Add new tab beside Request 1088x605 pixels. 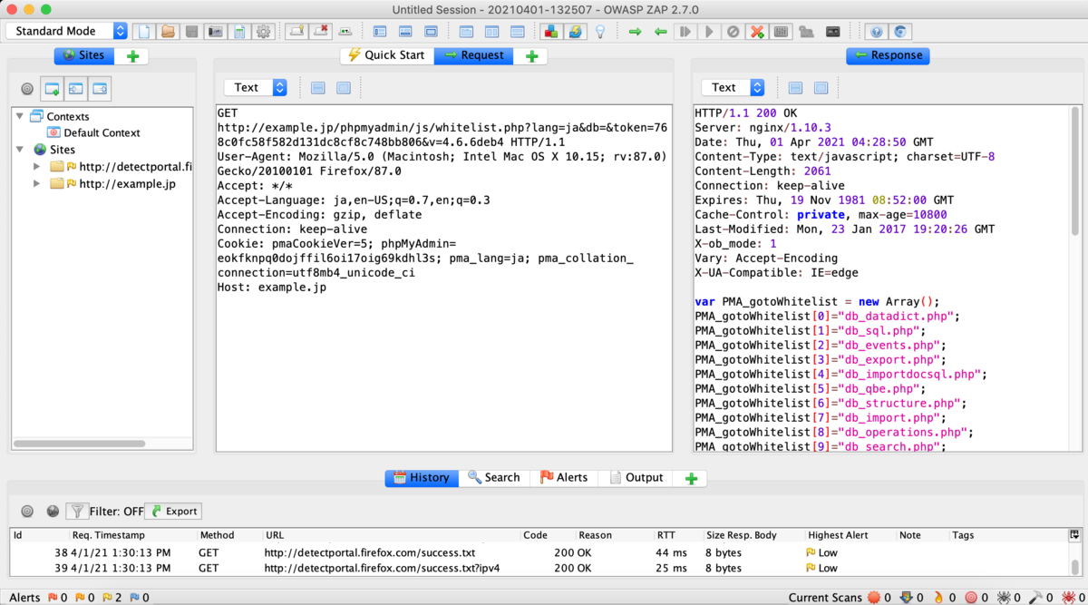531,56
